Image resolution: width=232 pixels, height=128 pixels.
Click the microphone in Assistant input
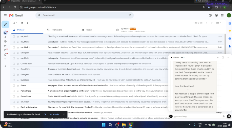(x=224, y=116)
